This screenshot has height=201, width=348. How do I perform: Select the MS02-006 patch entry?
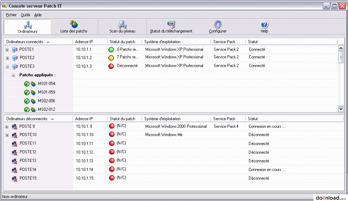(46, 101)
